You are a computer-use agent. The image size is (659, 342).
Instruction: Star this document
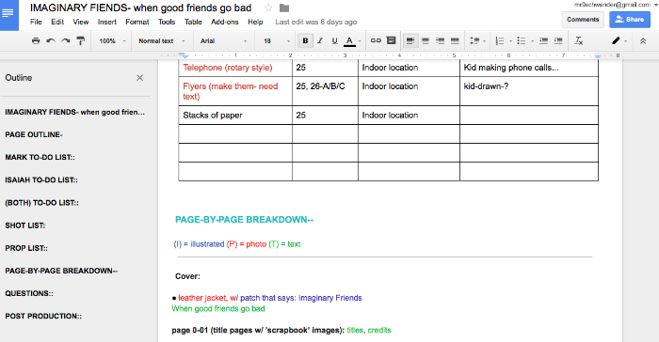click(268, 8)
